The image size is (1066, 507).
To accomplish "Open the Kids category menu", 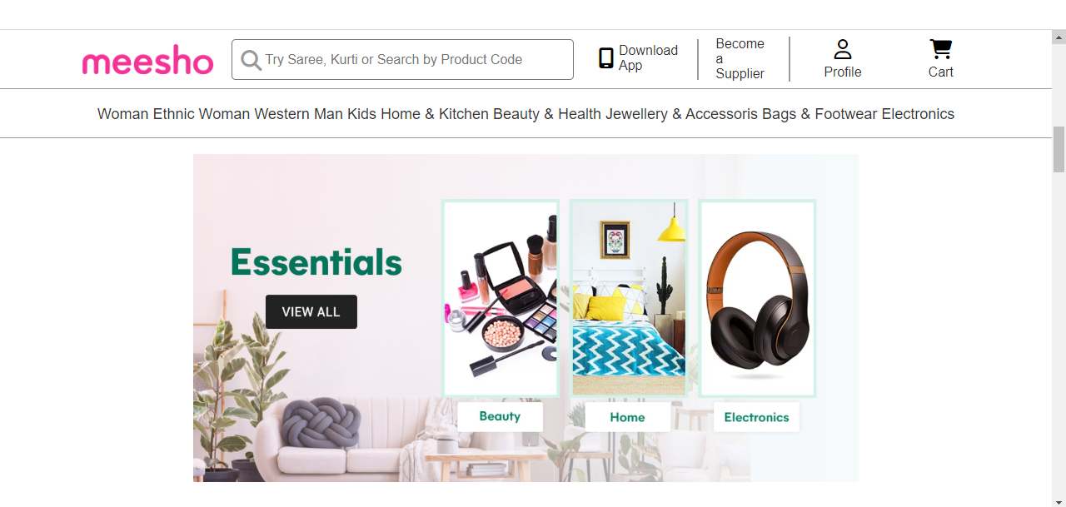I will (x=362, y=114).
